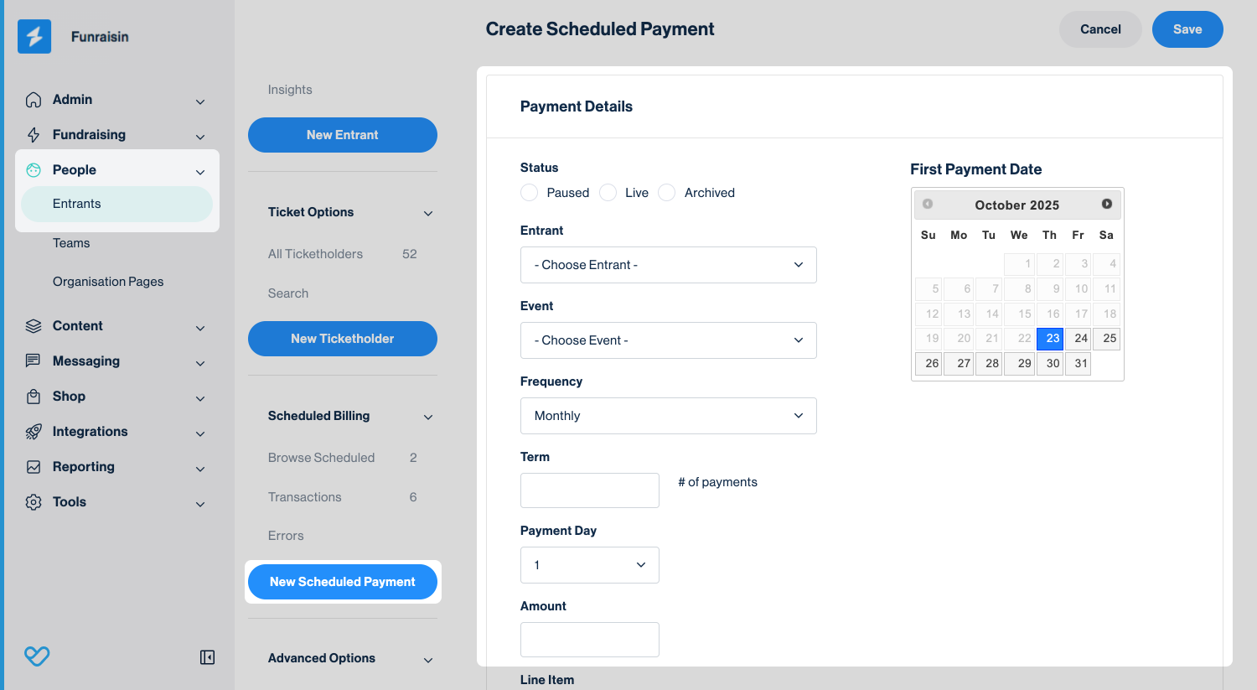Click the Funraisin lightning logo icon
This screenshot has height=690, width=1257.
tap(34, 37)
